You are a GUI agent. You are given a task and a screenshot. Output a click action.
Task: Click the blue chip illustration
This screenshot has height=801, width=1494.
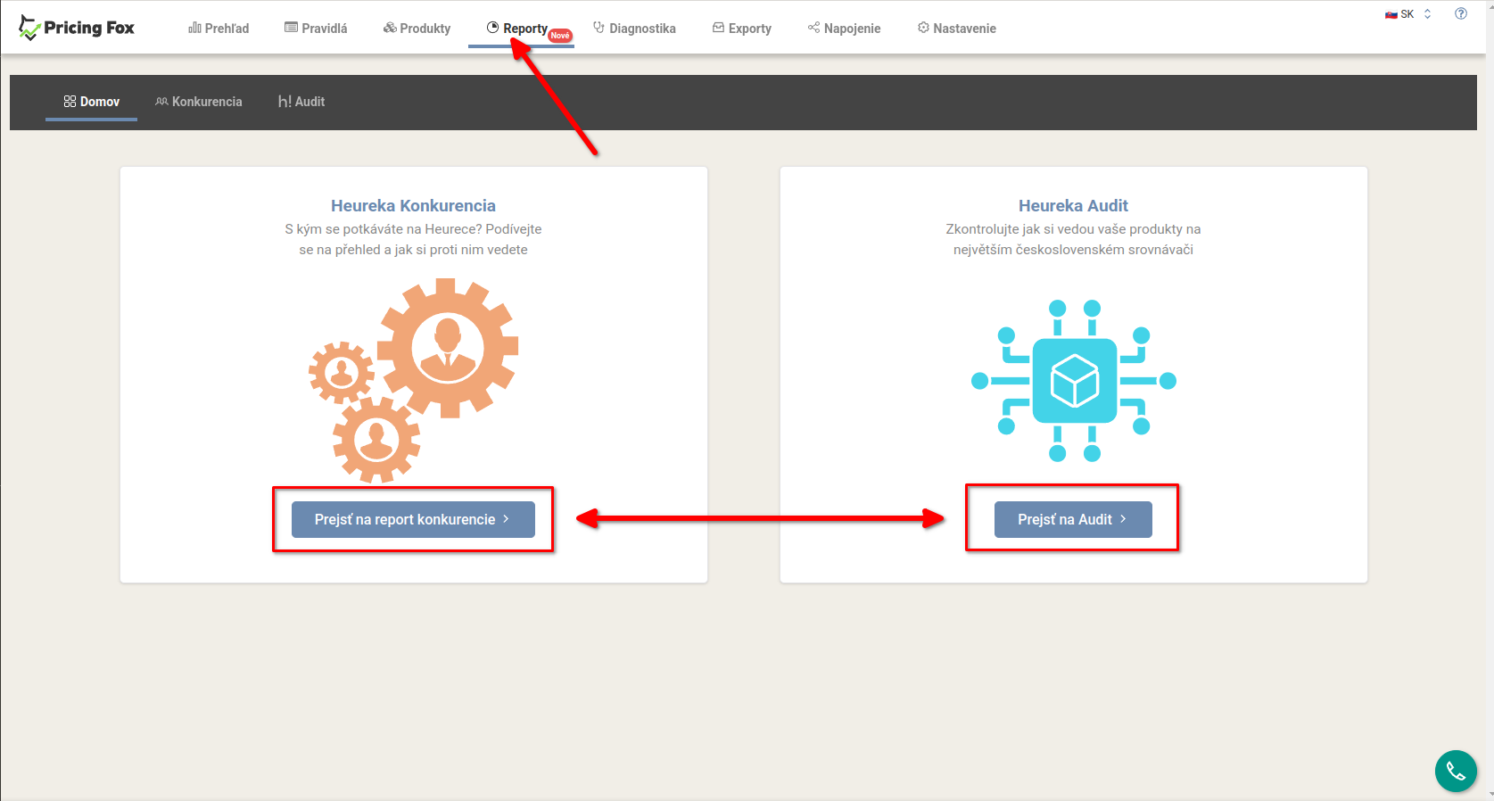coord(1074,381)
